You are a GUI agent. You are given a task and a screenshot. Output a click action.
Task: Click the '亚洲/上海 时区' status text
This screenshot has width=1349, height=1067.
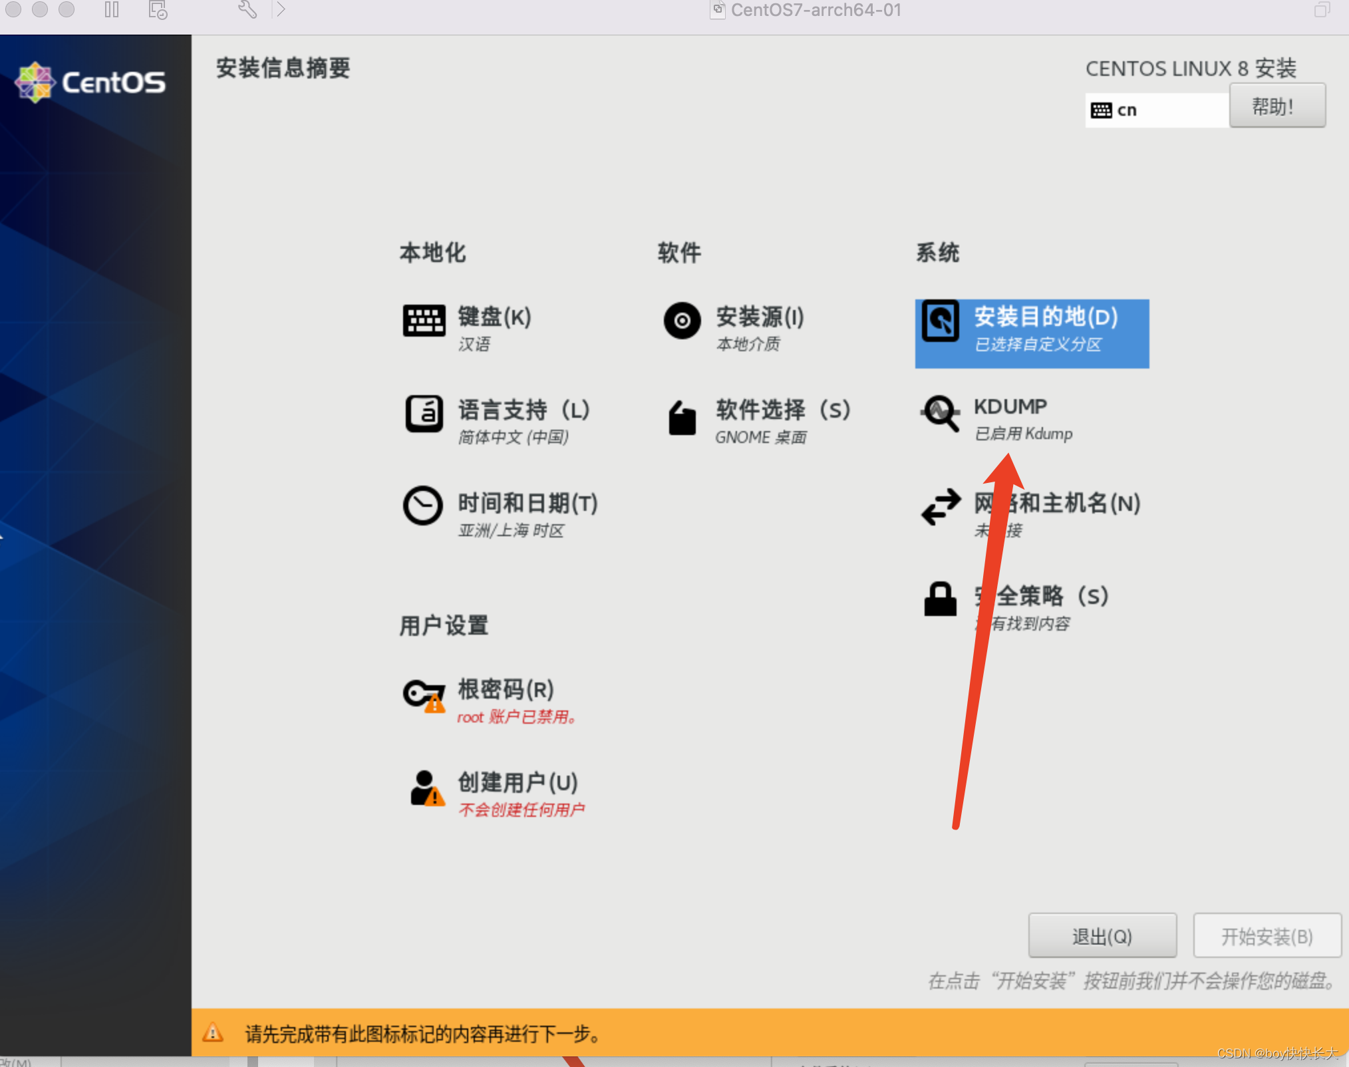[x=511, y=530]
